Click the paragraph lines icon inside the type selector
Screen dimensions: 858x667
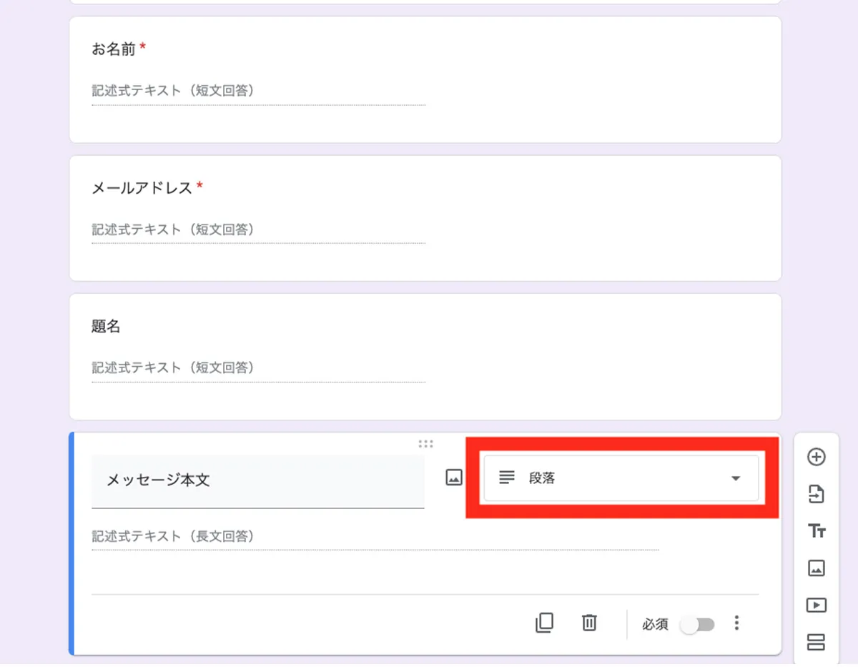point(508,478)
